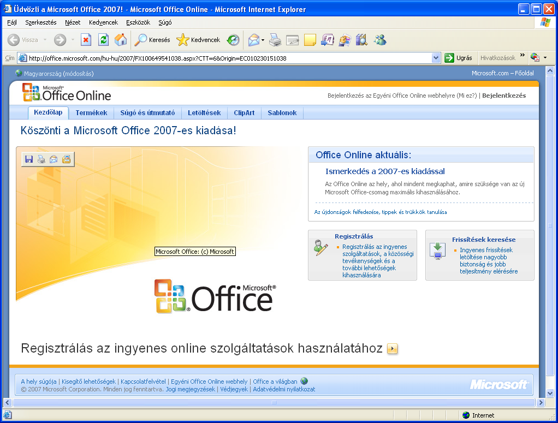The height and width of the screenshot is (423, 558).
Task: Switch to the Kezdőlap tab
Action: tap(48, 112)
